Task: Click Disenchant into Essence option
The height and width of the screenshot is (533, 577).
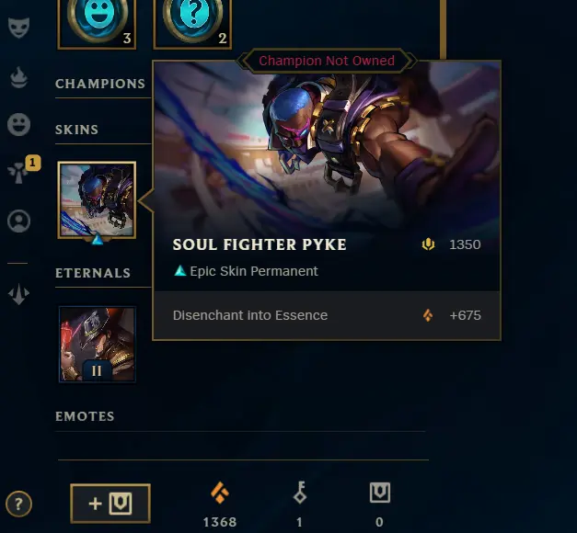Action: coord(327,315)
